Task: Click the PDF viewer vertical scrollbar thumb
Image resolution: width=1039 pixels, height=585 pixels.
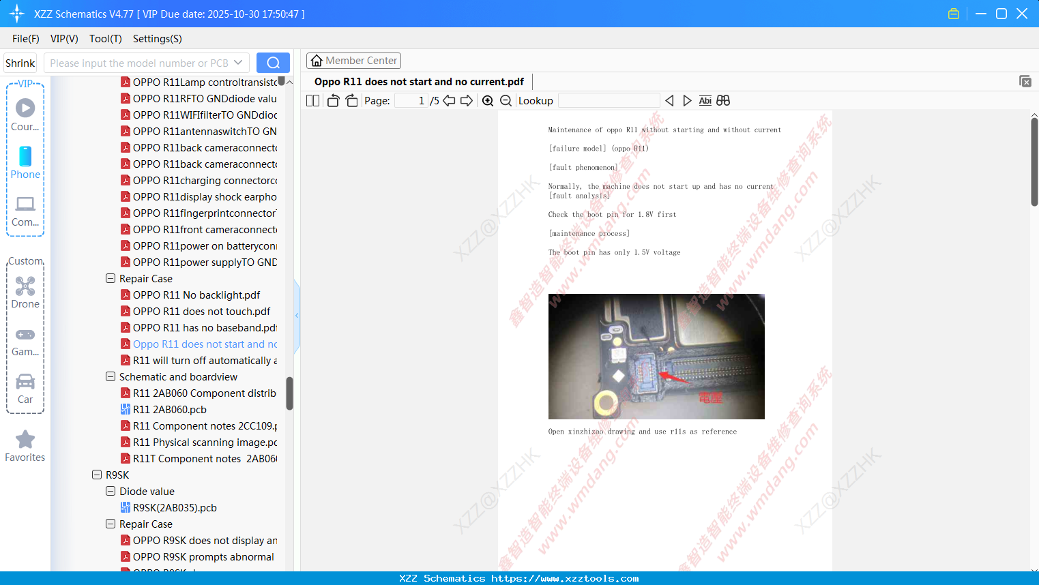Action: pos(1034,162)
